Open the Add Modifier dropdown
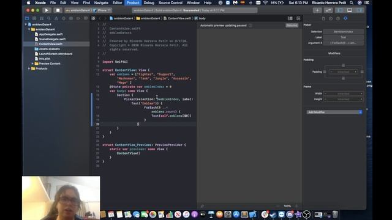The width and height of the screenshot is (392, 220). click(334, 112)
